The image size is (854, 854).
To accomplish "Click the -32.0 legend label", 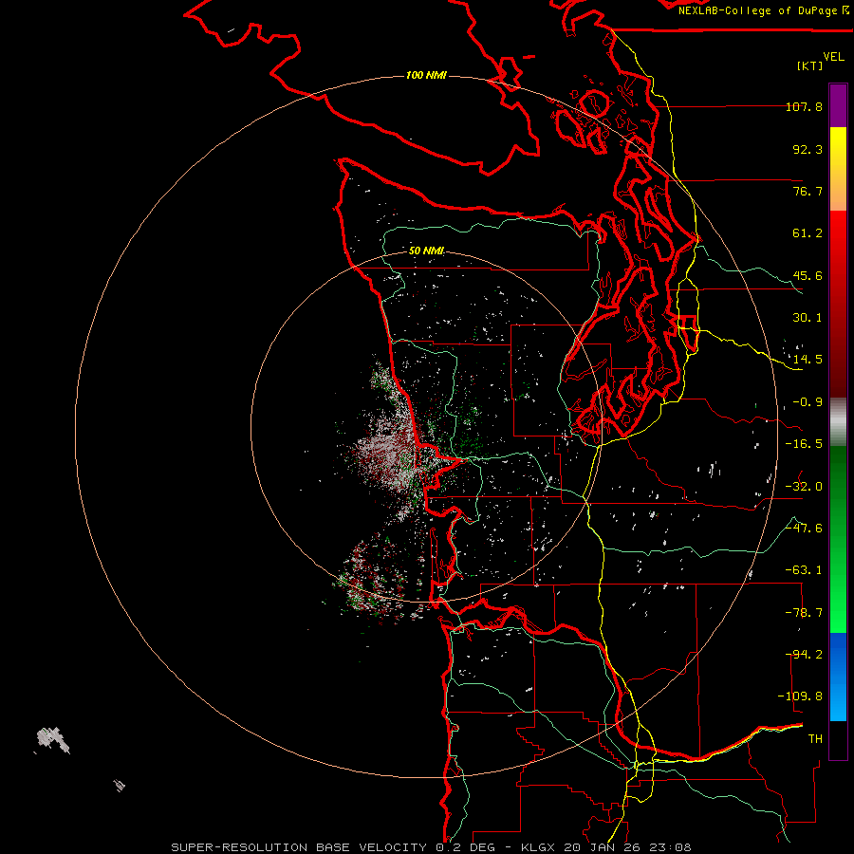I will 804,487.
